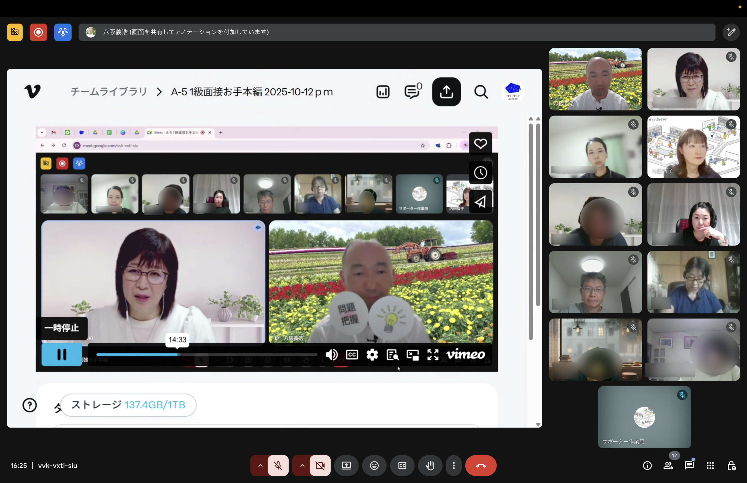Expand video settings arrow beside camera
The width and height of the screenshot is (747, 483).
point(302,466)
